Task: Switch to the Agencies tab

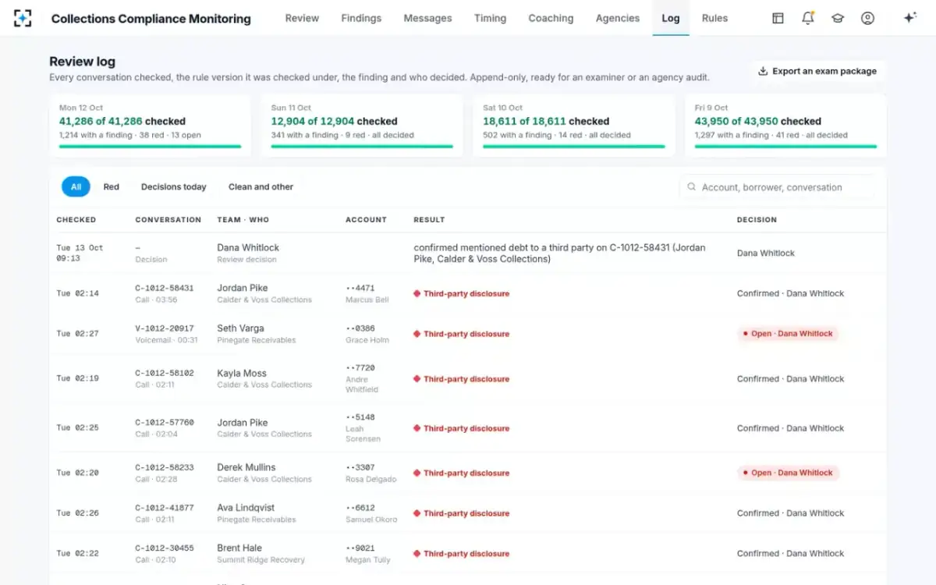Action: click(x=618, y=18)
